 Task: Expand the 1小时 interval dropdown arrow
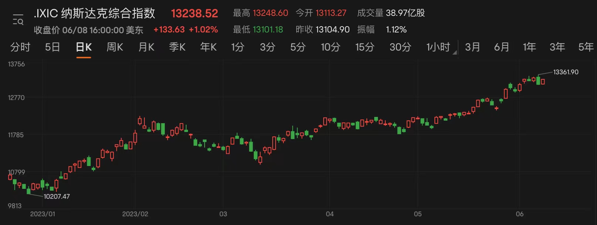point(455,52)
